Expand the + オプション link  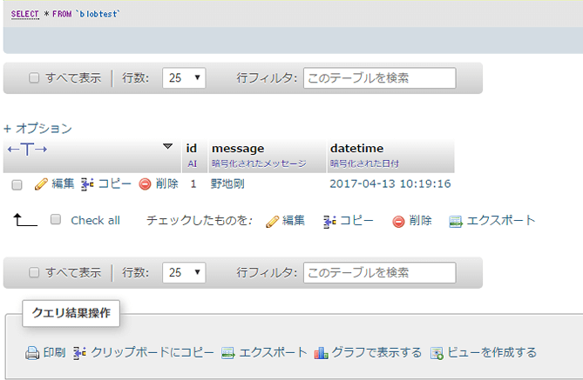pyautogui.click(x=37, y=129)
